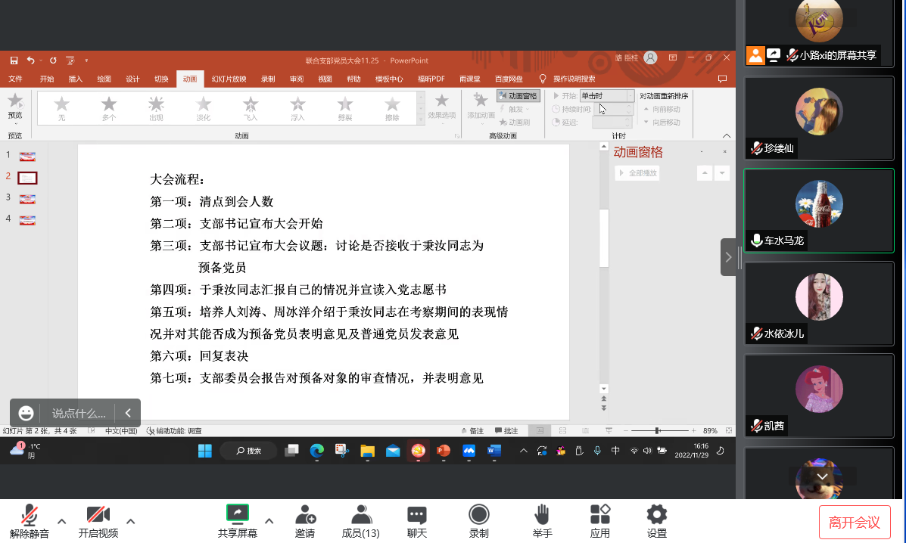Image resolution: width=906 pixels, height=543 pixels.
Task: Click the Record meeting icon
Action: pyautogui.click(x=478, y=515)
